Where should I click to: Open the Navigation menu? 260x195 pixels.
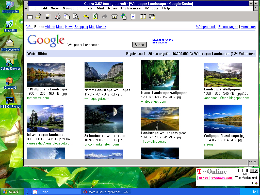71,8
